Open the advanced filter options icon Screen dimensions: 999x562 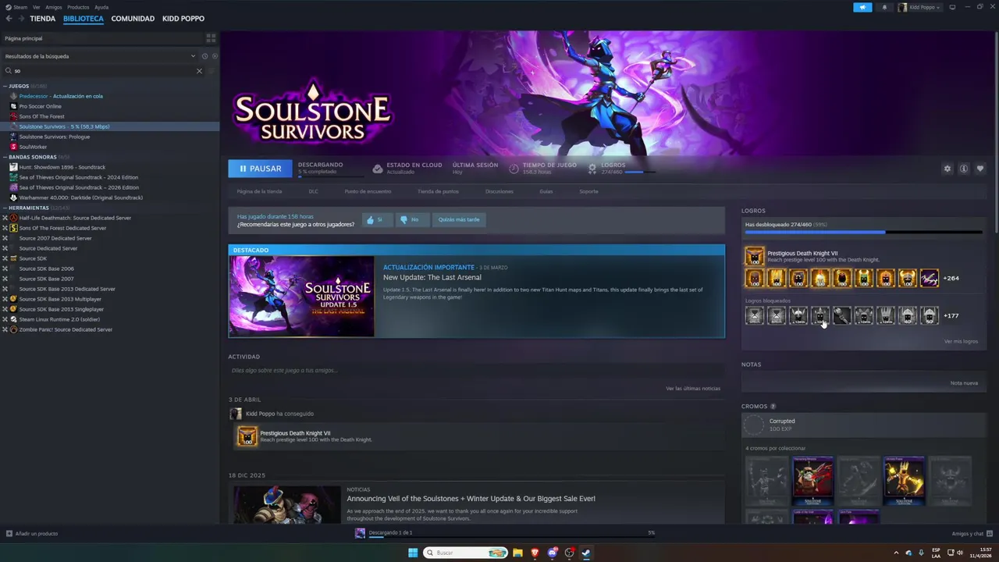coord(212,71)
